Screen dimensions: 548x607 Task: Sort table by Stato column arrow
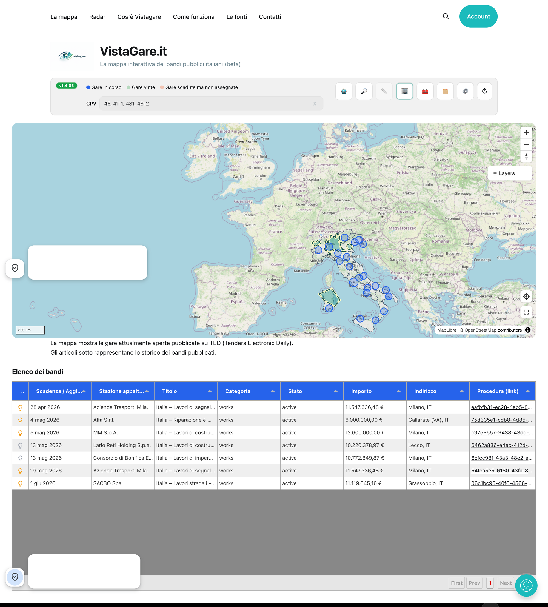pos(336,391)
